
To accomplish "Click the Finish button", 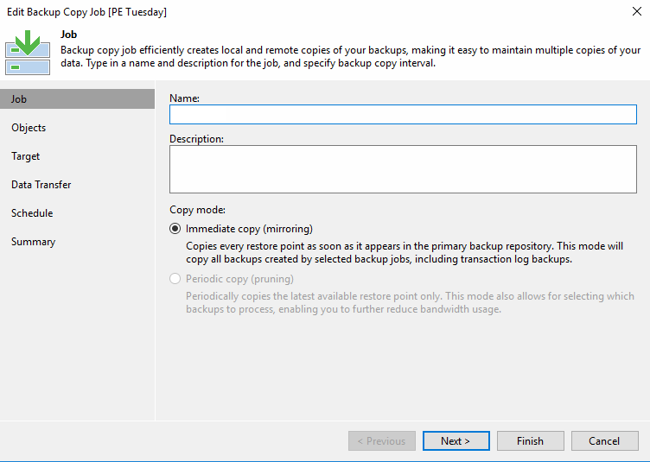I will click(530, 441).
